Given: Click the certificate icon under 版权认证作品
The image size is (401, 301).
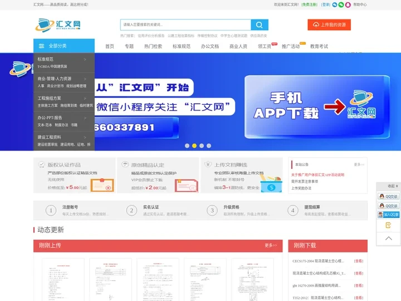Looking at the screenshot, I should (102, 185).
